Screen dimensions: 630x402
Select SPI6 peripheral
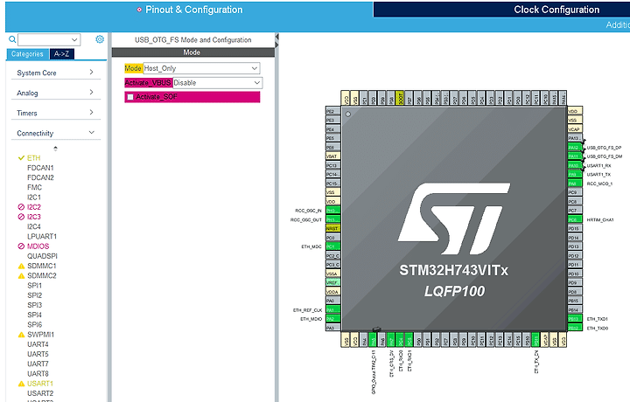click(x=34, y=324)
